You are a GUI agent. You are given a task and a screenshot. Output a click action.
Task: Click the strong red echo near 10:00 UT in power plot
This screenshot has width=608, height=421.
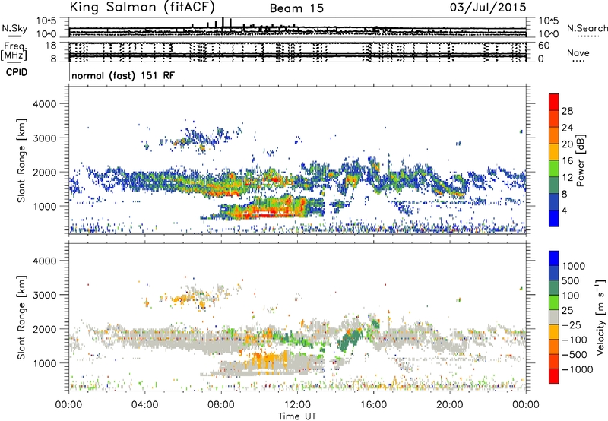click(x=264, y=213)
